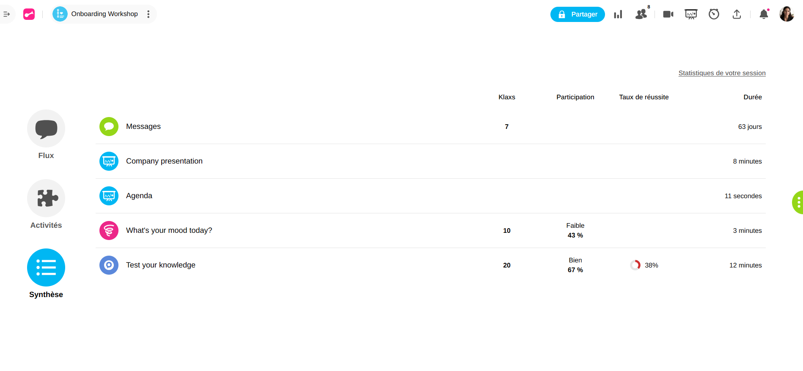Open the statistics bar chart icon

click(618, 14)
